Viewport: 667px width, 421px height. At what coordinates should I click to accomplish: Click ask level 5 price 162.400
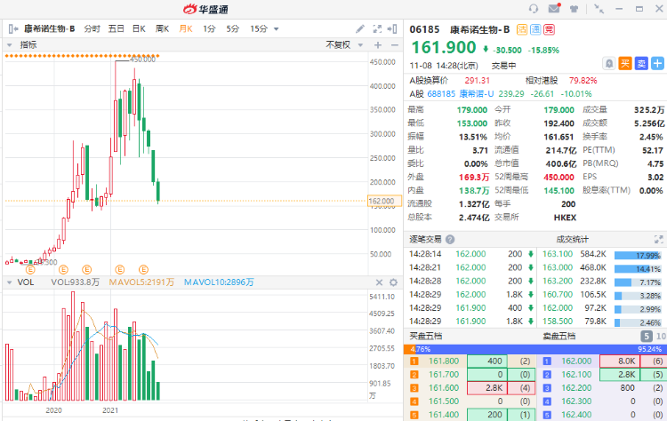coord(576,415)
